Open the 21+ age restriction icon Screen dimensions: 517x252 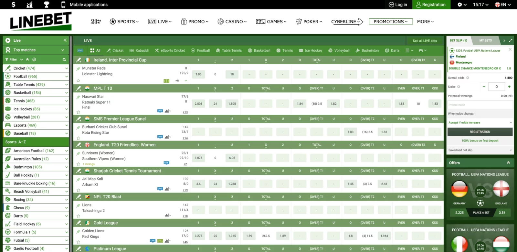click(96, 21)
